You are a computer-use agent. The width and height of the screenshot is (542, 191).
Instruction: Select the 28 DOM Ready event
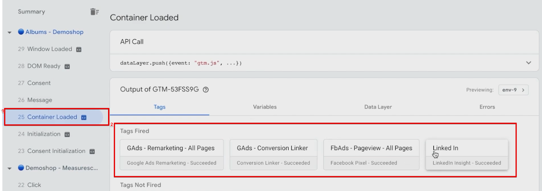44,66
